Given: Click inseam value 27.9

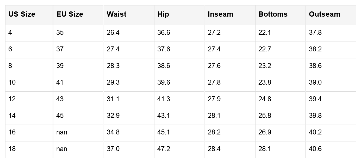Looking at the screenshot, I should click(x=214, y=99).
